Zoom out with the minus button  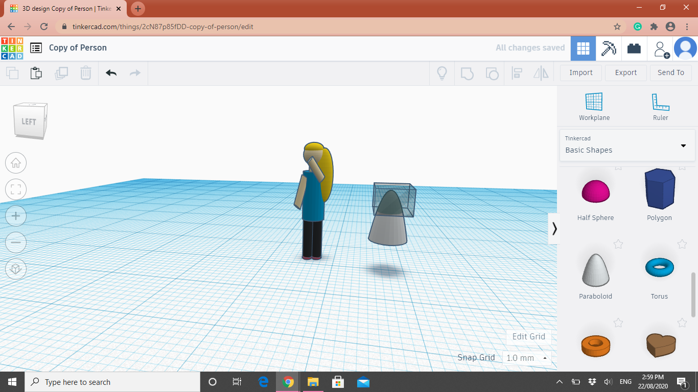click(x=16, y=242)
